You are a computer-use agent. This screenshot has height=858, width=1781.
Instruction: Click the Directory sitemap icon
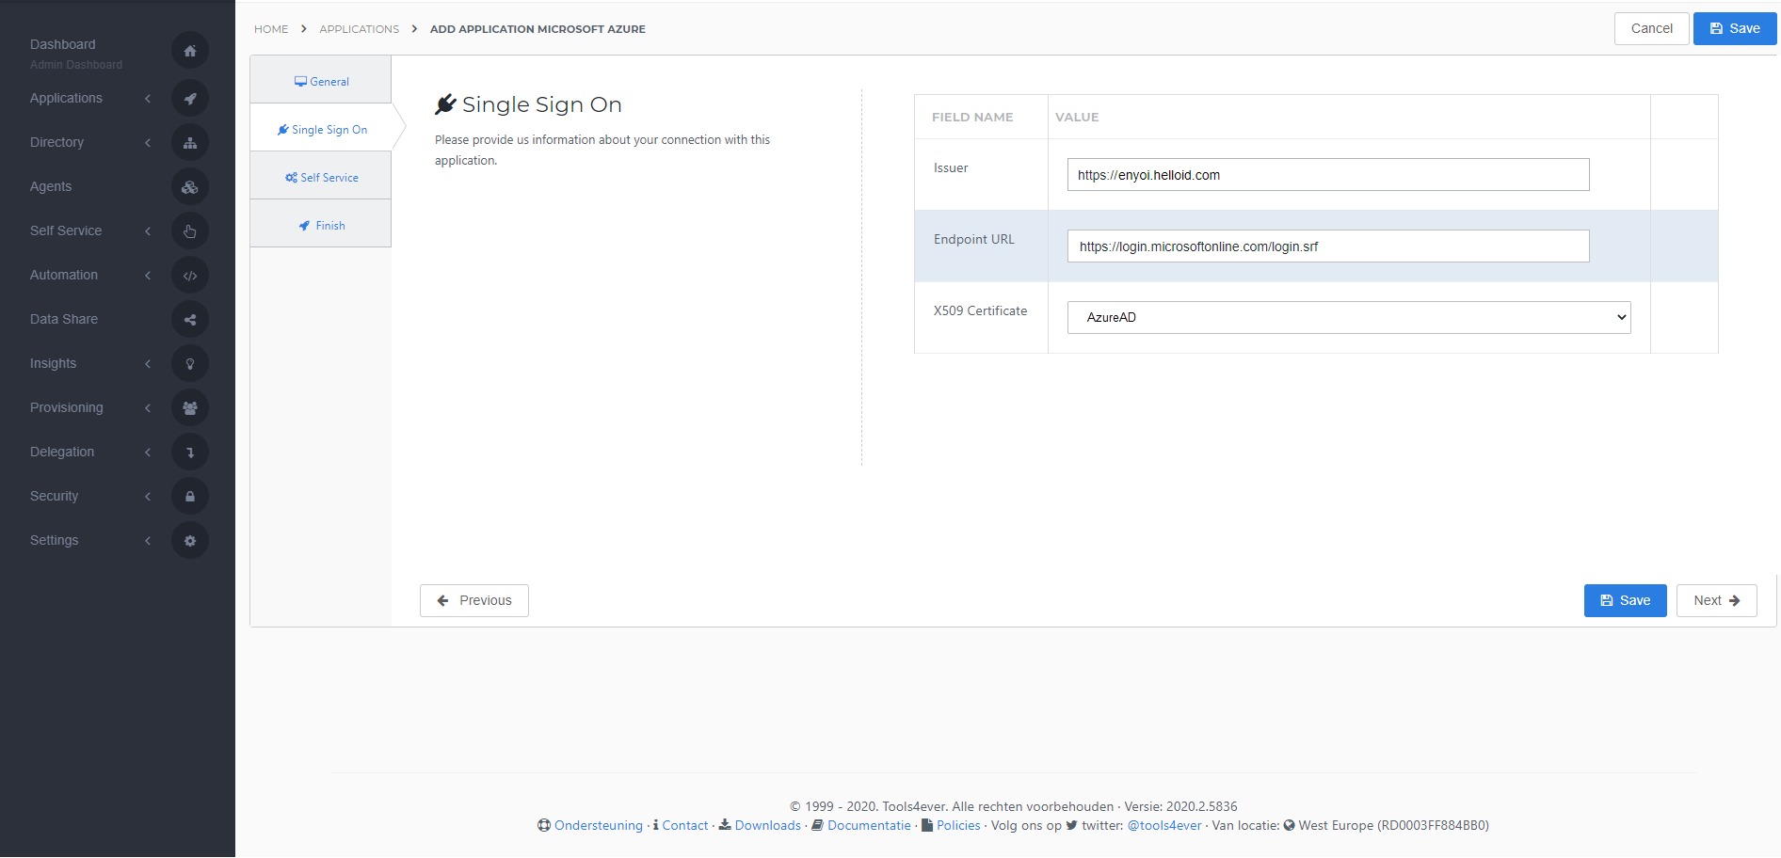pyautogui.click(x=190, y=142)
